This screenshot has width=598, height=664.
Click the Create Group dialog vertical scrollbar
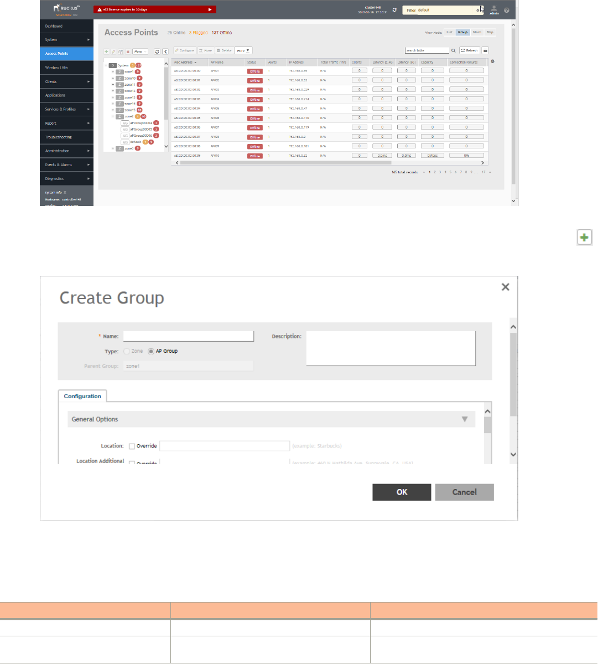click(x=513, y=375)
